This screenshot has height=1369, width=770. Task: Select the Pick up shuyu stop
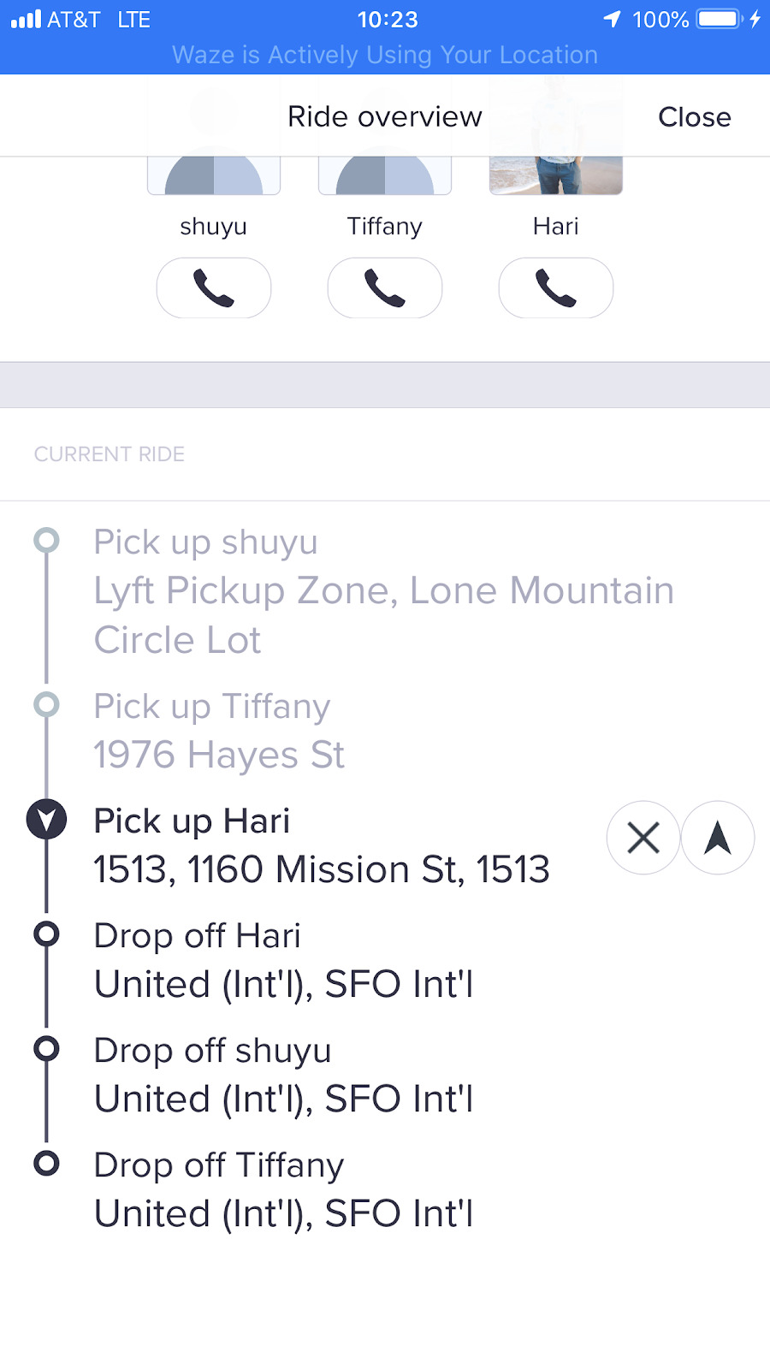pyautogui.click(x=385, y=590)
